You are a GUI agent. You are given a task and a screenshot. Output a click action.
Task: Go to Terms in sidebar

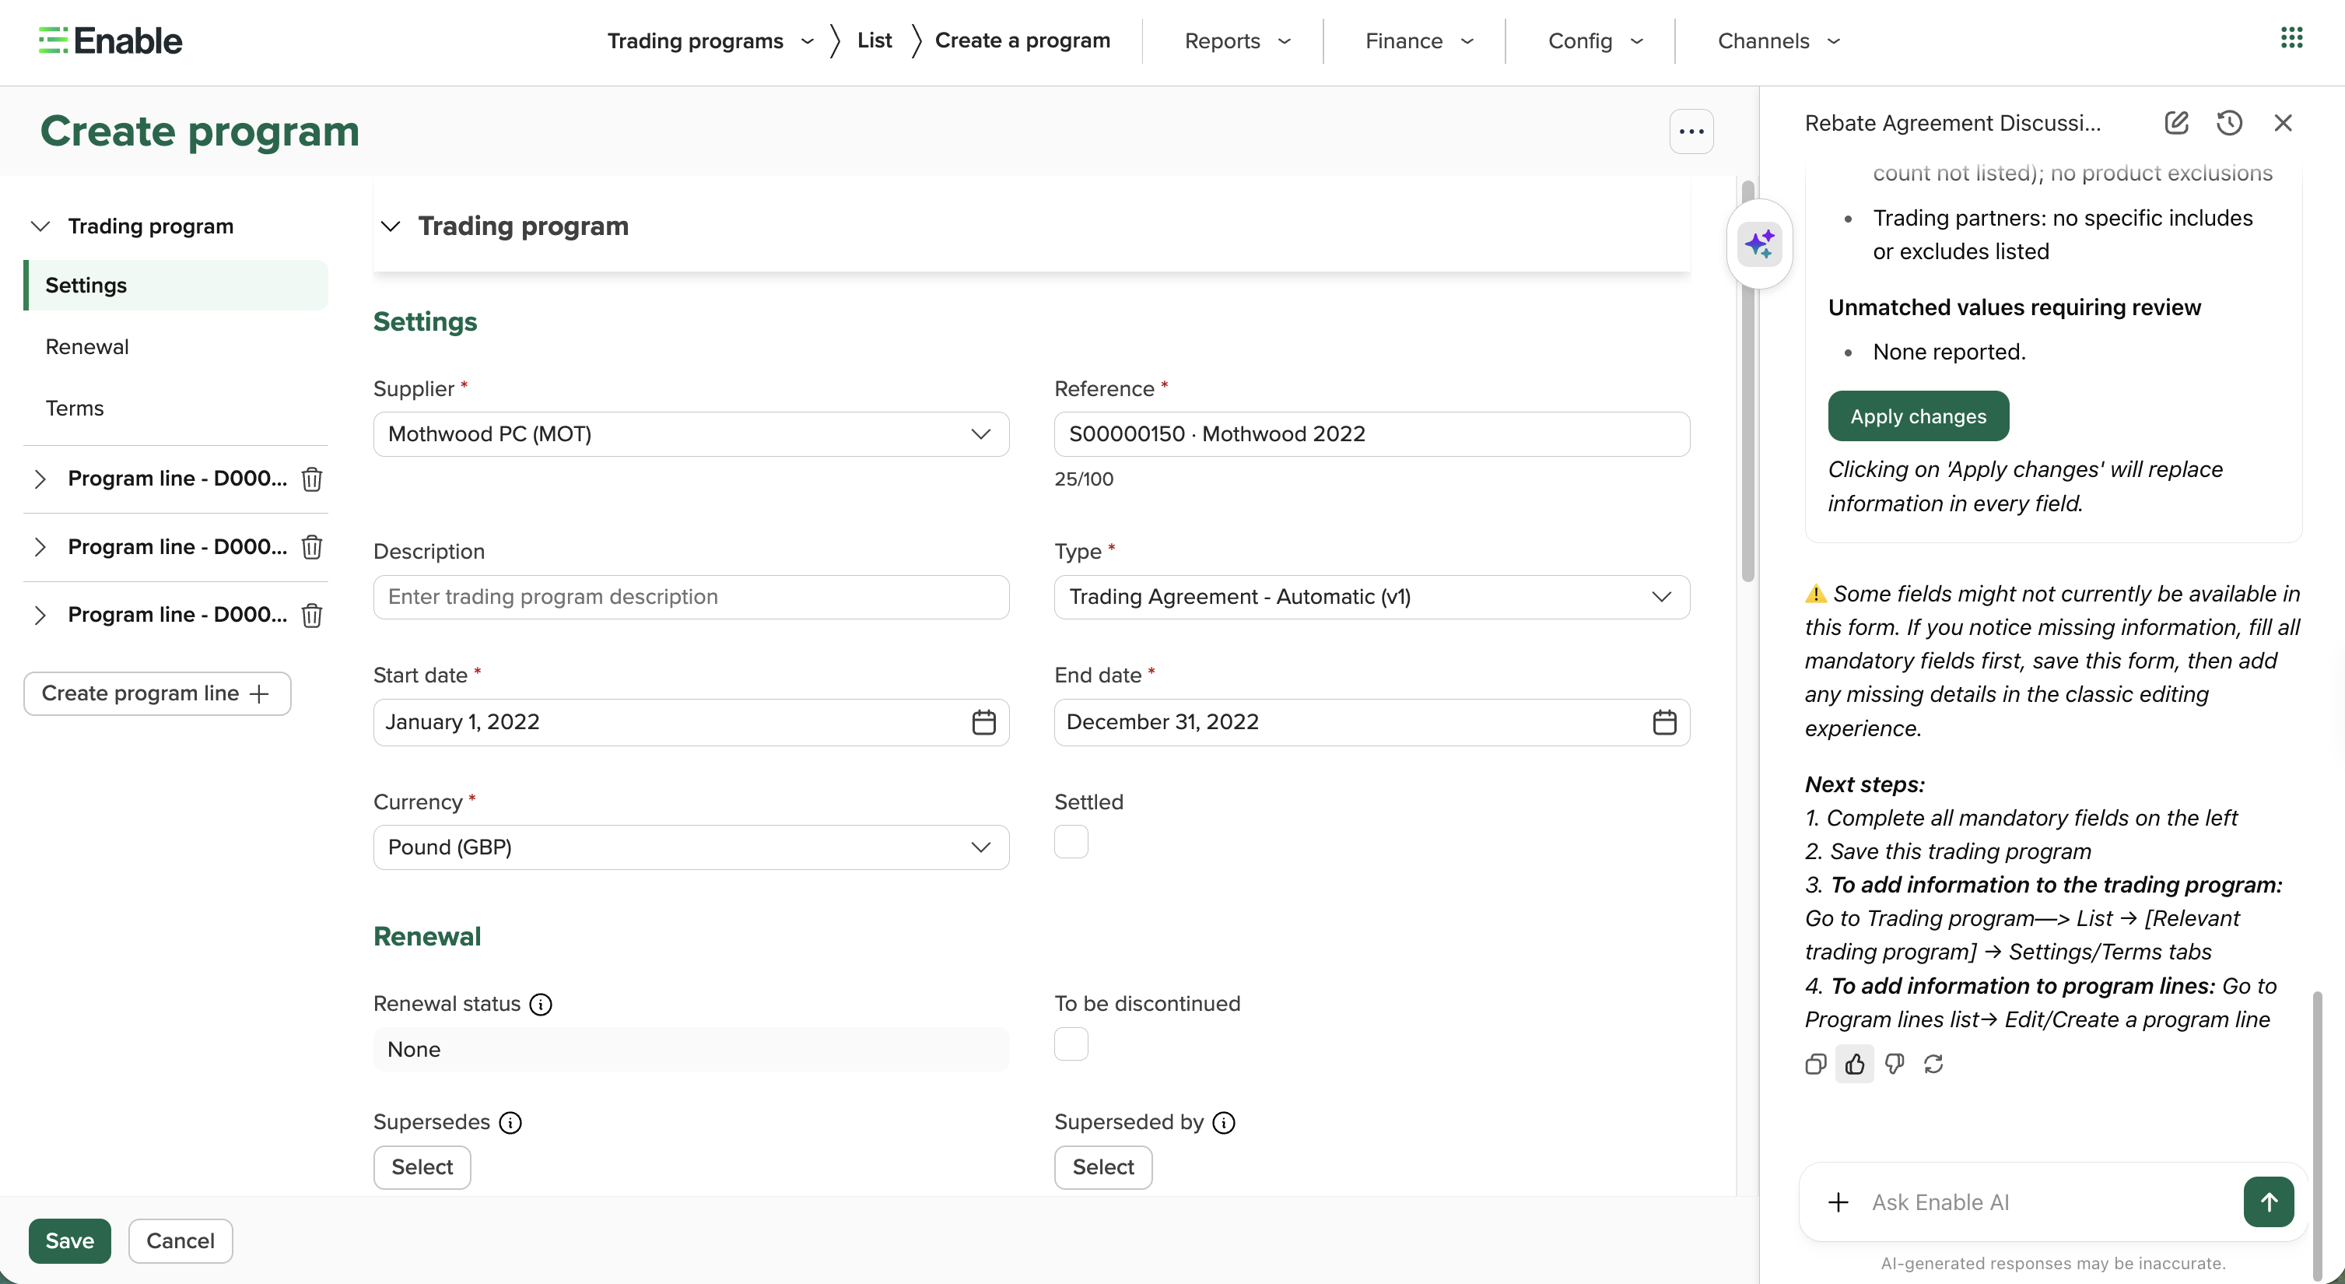75,408
